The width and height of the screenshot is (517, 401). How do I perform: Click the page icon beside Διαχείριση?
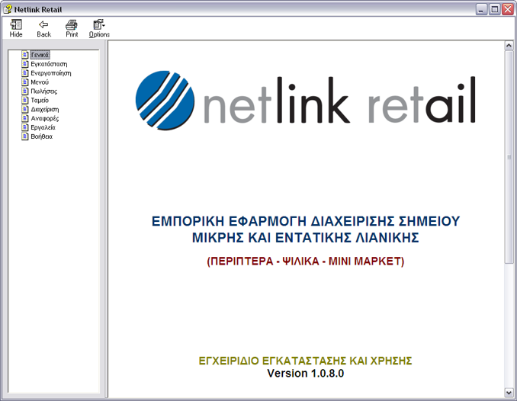point(25,109)
